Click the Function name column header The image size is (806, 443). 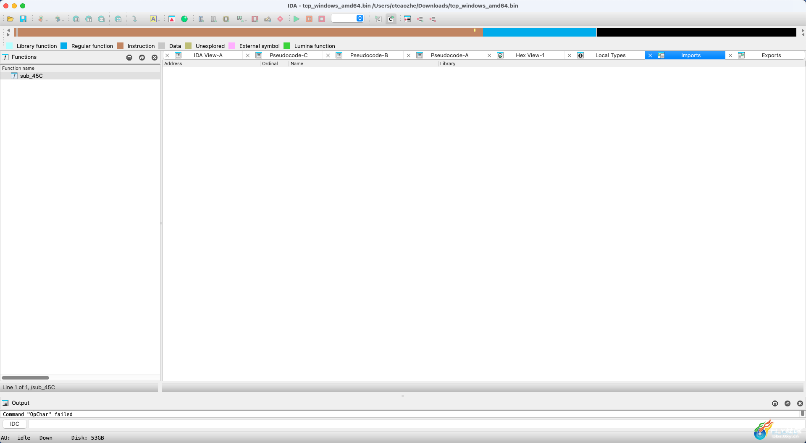[80, 68]
